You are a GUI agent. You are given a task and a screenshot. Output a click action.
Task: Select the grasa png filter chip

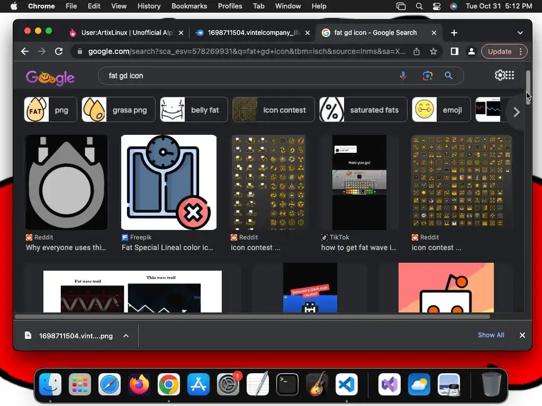pyautogui.click(x=119, y=110)
